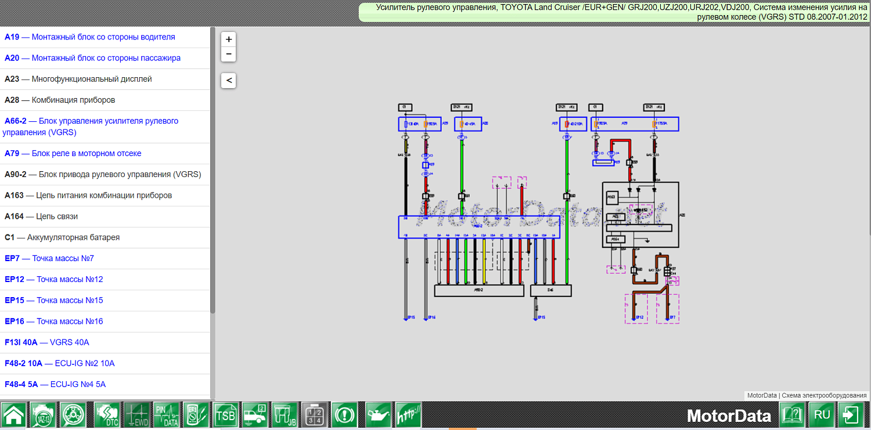Screen dimensions: 871x430
Task: Open the multimeter testing icon
Action: (196, 415)
